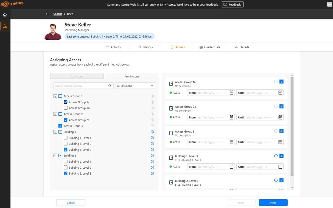Click the Gallagher logo

click(12, 4)
